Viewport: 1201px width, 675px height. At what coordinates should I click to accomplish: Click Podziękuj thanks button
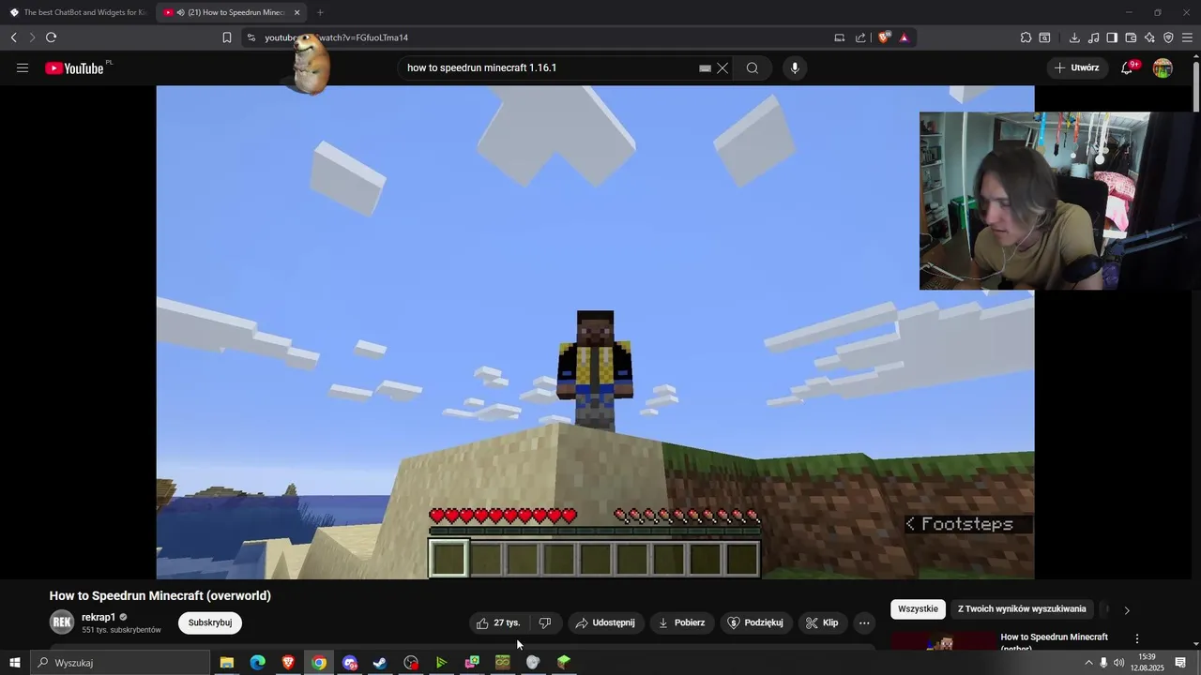[755, 622]
